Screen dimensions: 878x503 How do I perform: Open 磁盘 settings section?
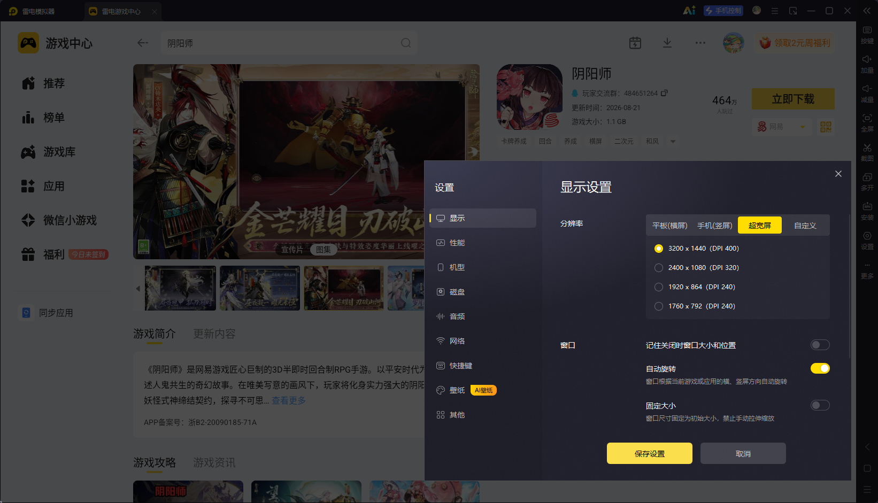point(483,292)
